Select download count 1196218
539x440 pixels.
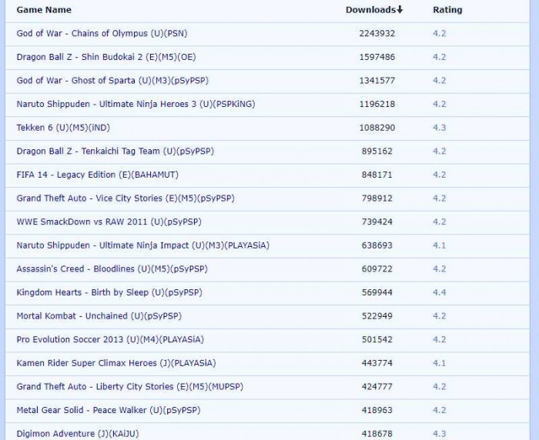coord(377,104)
